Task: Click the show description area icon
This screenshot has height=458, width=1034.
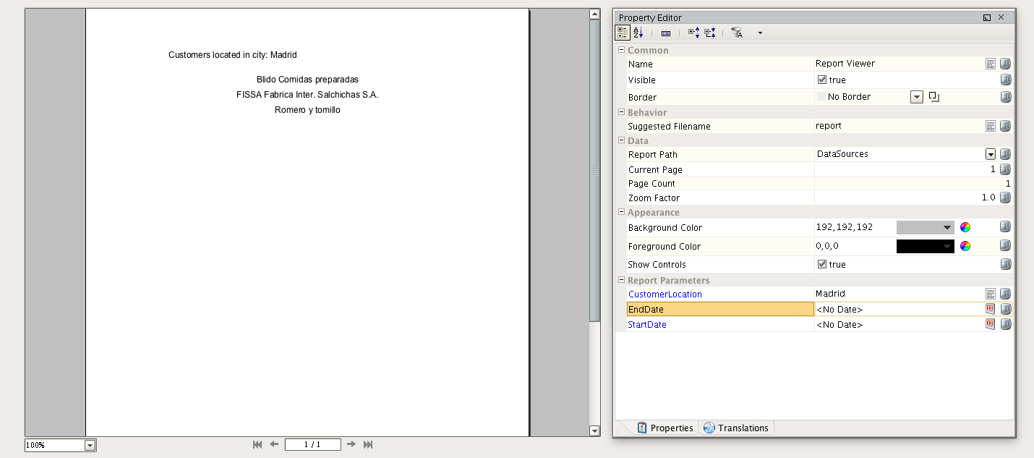Action: (666, 33)
